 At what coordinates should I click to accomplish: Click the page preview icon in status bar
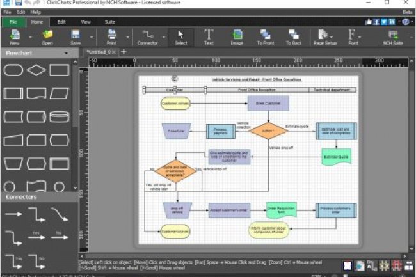point(360,265)
